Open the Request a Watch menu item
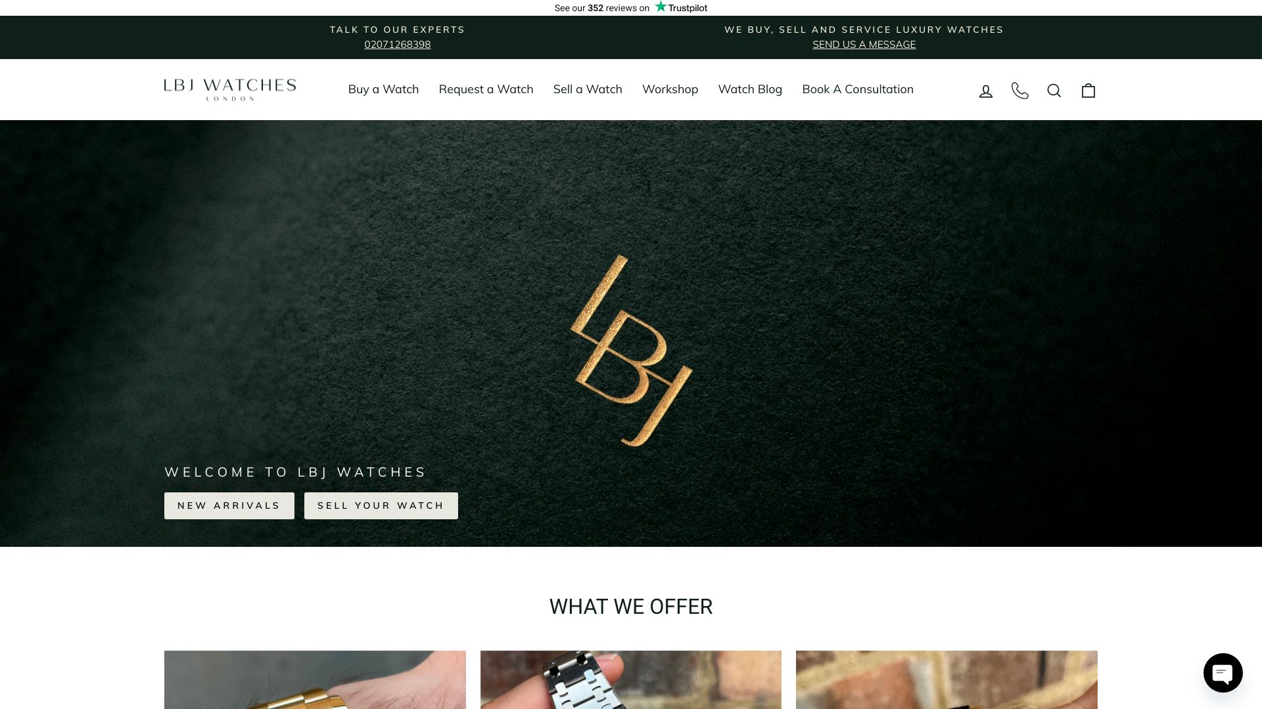The height and width of the screenshot is (709, 1262). point(486,89)
